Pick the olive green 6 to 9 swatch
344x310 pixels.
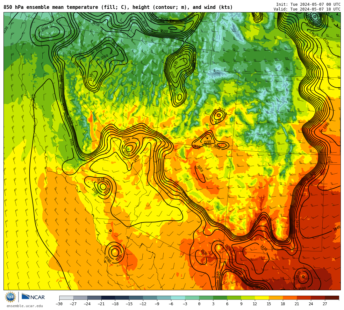234,298
